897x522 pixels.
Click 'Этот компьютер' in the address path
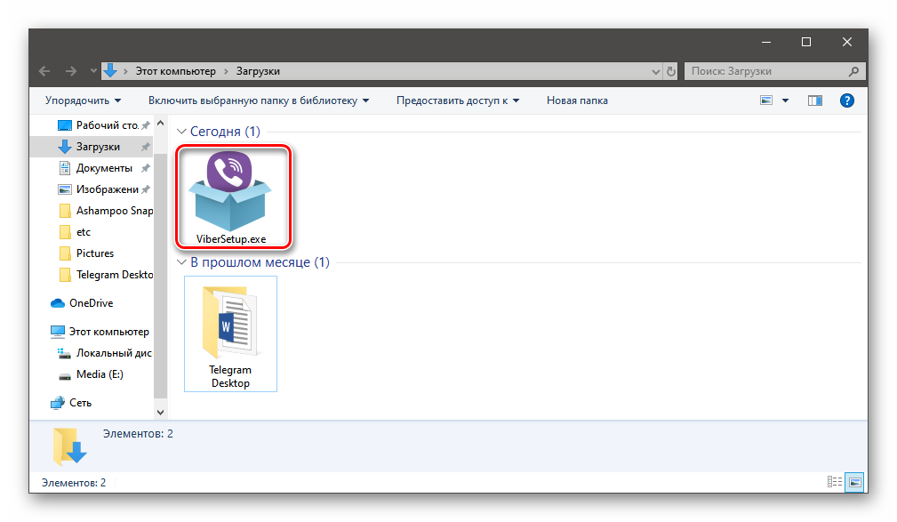point(176,71)
